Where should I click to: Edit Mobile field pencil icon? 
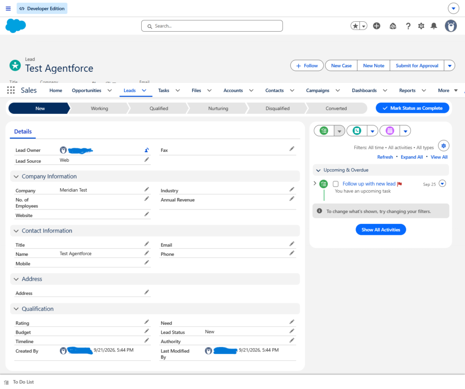pos(147,263)
